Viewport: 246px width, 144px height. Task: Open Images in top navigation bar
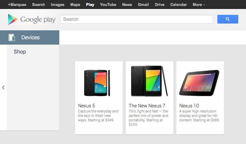[57, 4]
